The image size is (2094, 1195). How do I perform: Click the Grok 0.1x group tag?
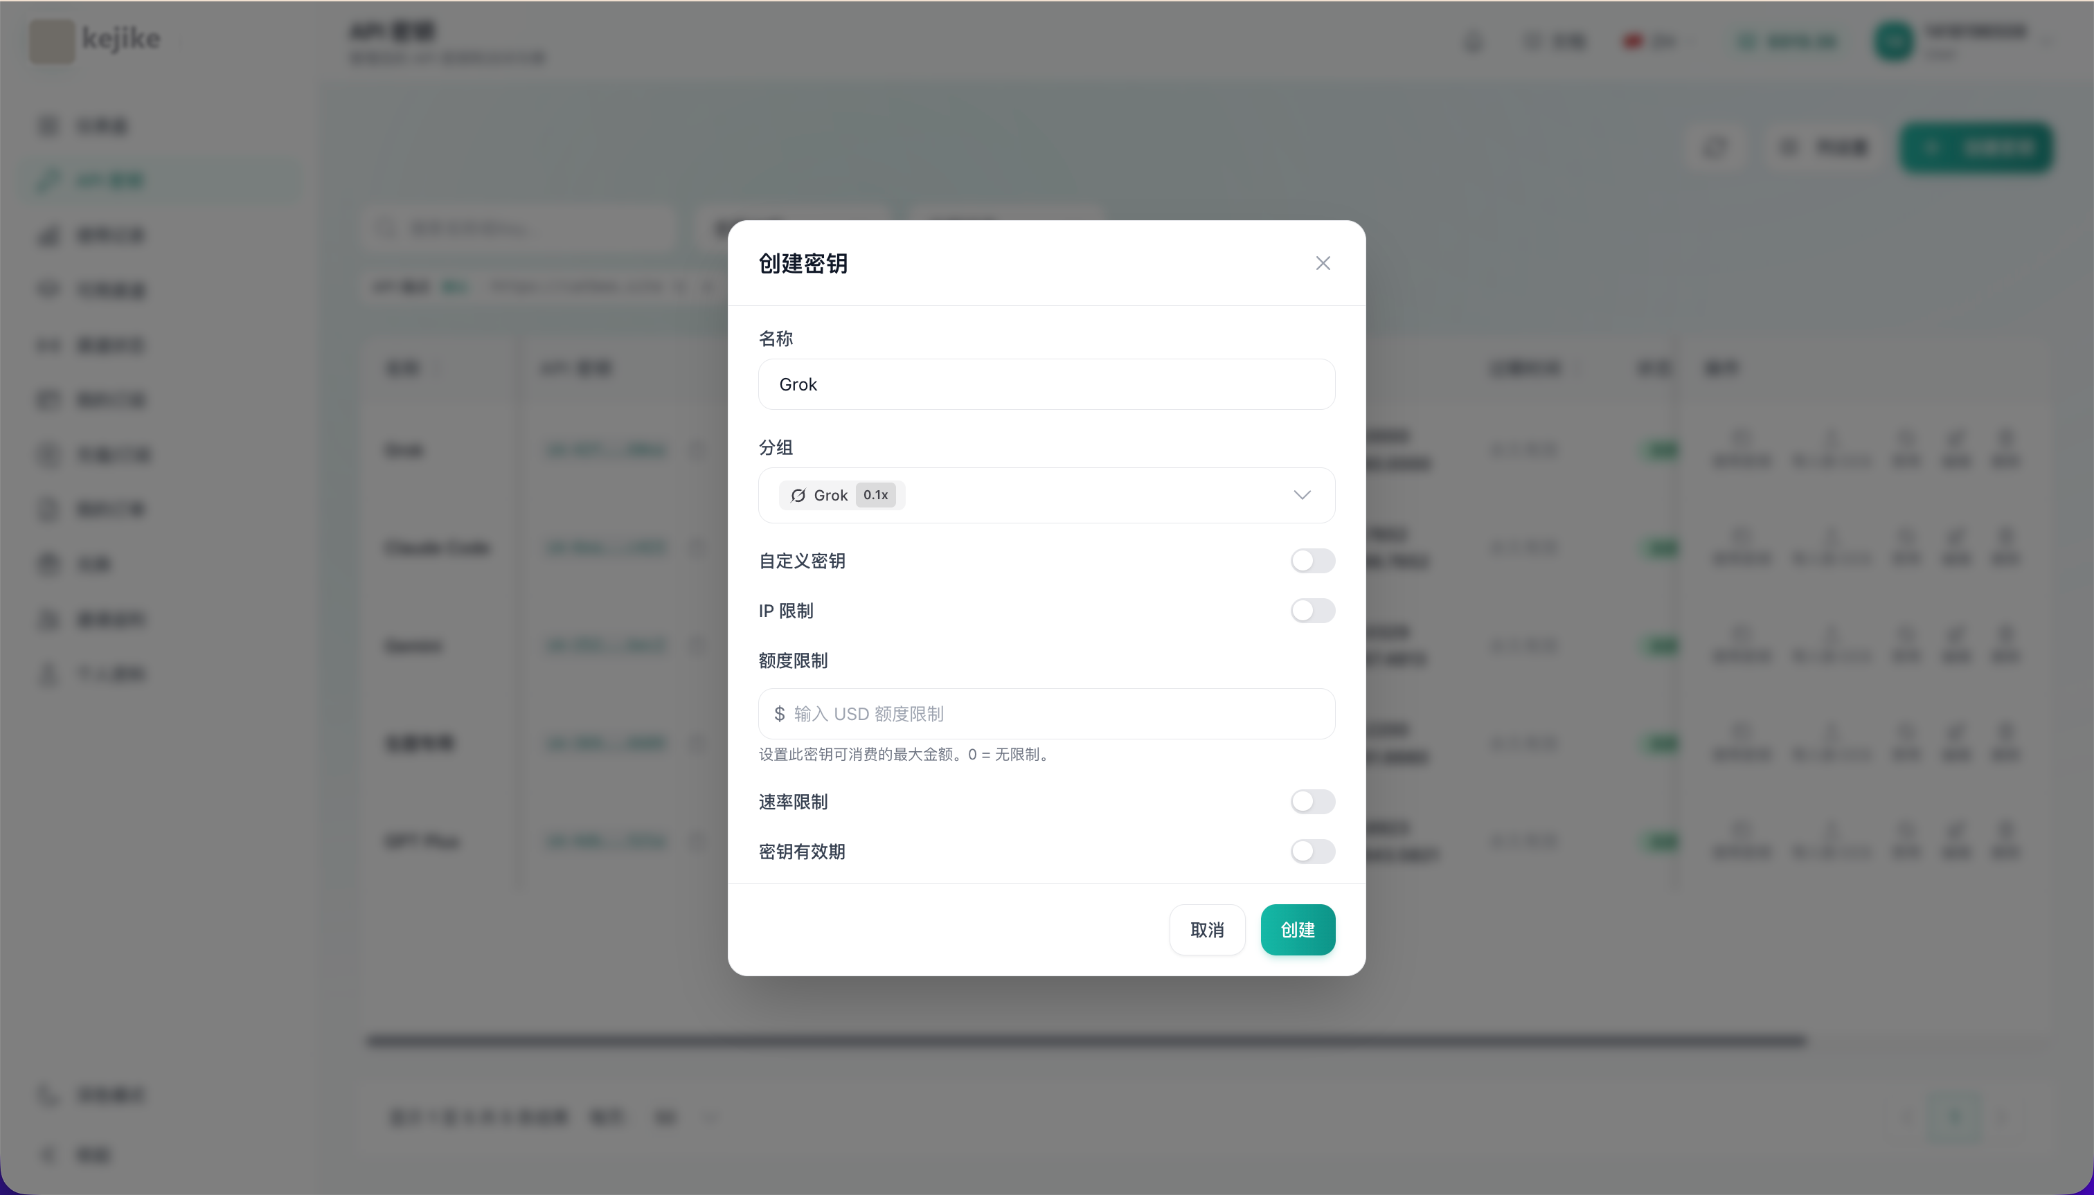coord(841,495)
